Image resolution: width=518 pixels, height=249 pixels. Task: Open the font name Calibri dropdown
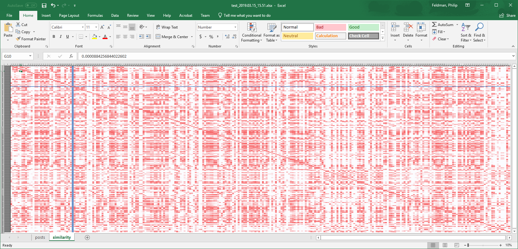point(83,27)
